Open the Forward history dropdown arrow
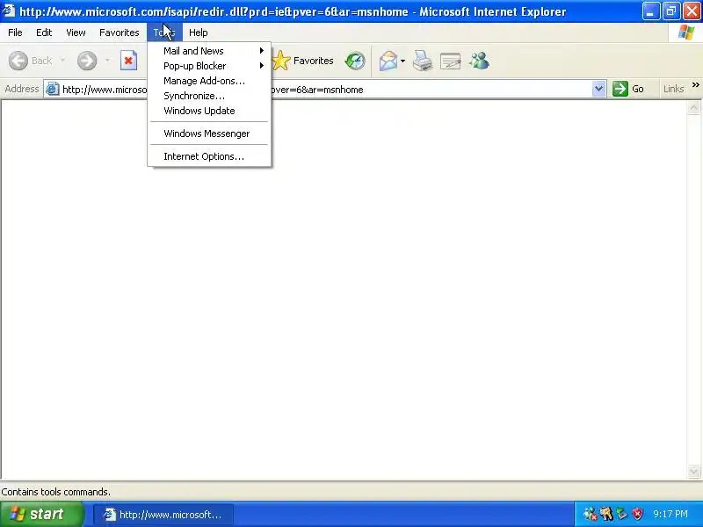Viewport: 703px width, 527px height. click(107, 60)
